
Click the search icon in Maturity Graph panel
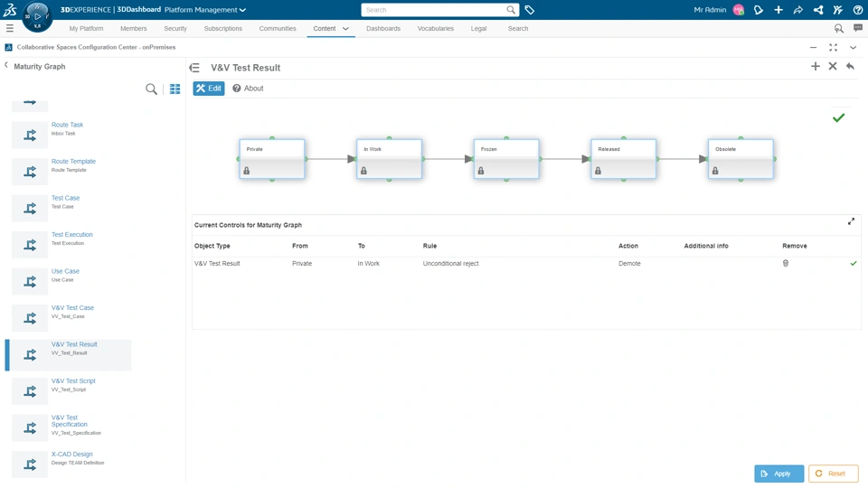pyautogui.click(x=151, y=89)
